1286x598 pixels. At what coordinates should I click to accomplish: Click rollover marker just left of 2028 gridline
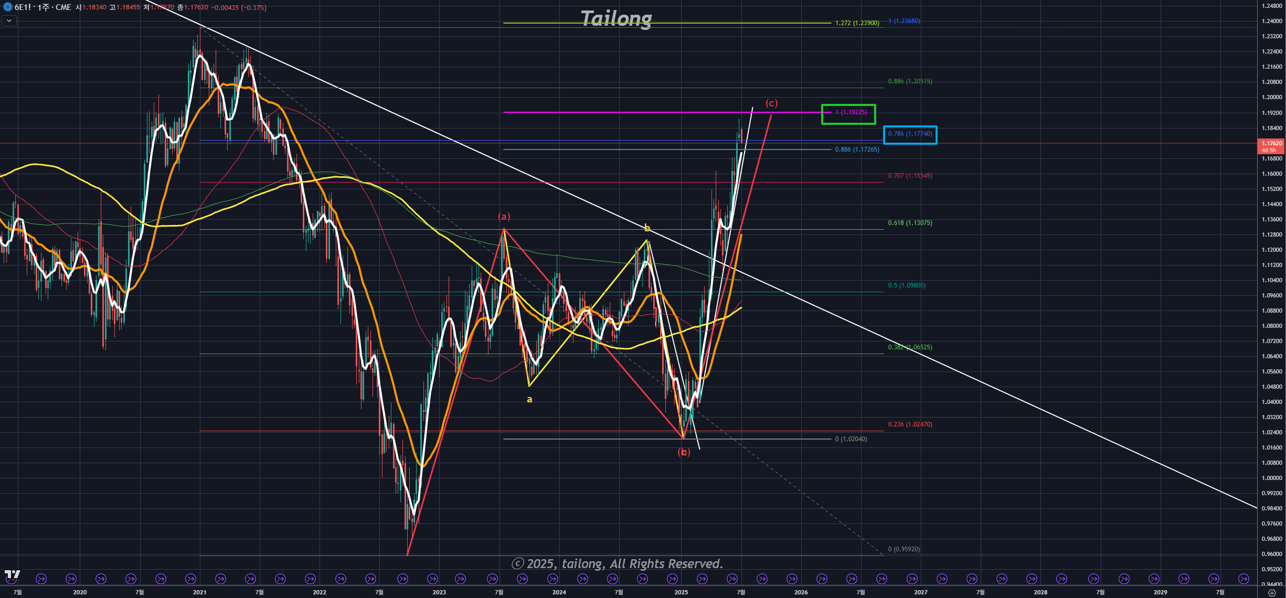pos(1032,579)
